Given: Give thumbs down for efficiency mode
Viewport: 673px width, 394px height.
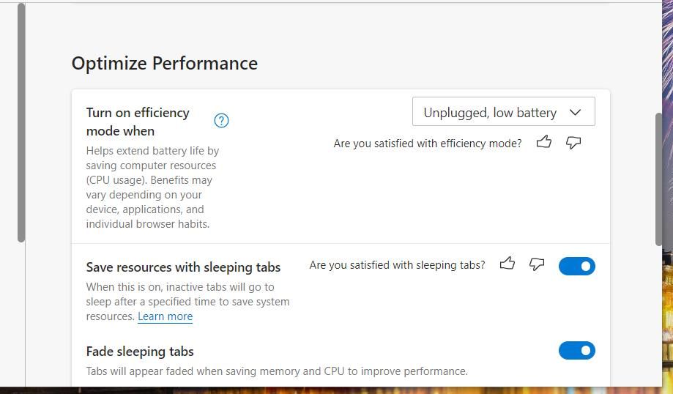Looking at the screenshot, I should 573,143.
